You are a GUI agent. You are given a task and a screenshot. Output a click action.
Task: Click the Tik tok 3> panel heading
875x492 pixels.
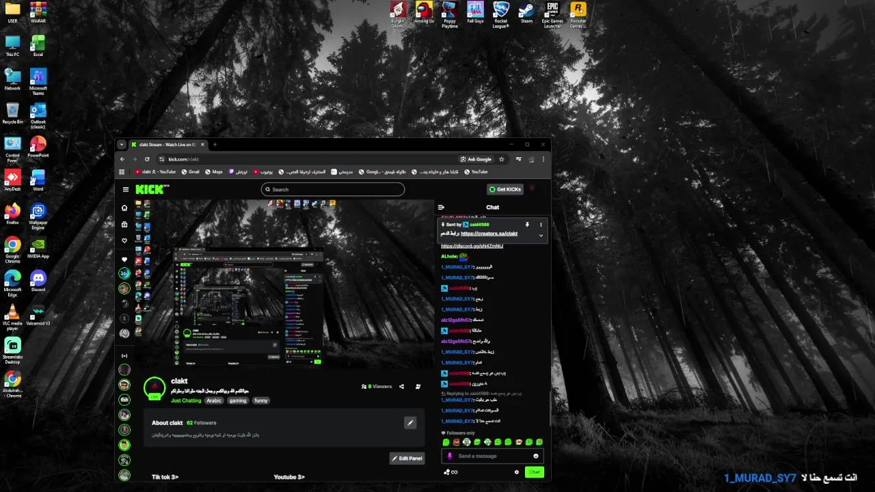(165, 477)
